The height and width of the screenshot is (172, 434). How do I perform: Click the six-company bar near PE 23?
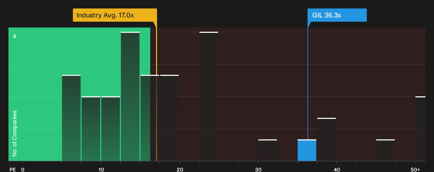pyautogui.click(x=209, y=97)
